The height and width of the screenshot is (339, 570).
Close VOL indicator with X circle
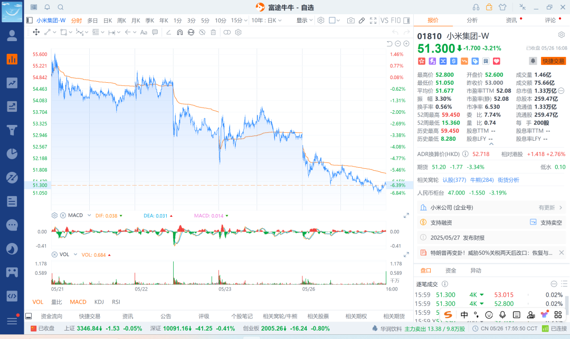(x=54, y=255)
